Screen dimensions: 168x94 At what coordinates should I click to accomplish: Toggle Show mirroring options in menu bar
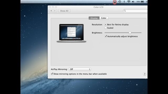pos(52,74)
